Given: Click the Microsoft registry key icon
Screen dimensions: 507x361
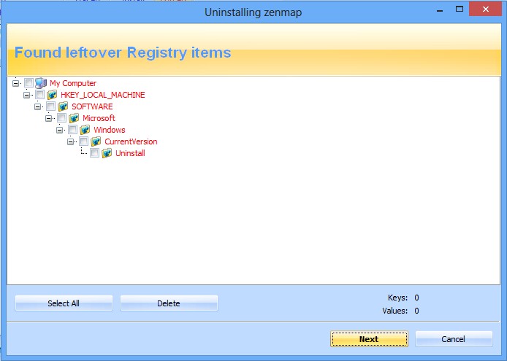Looking at the screenshot, I should pyautogui.click(x=74, y=118).
